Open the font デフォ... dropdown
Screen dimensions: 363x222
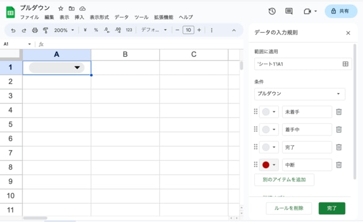point(154,30)
